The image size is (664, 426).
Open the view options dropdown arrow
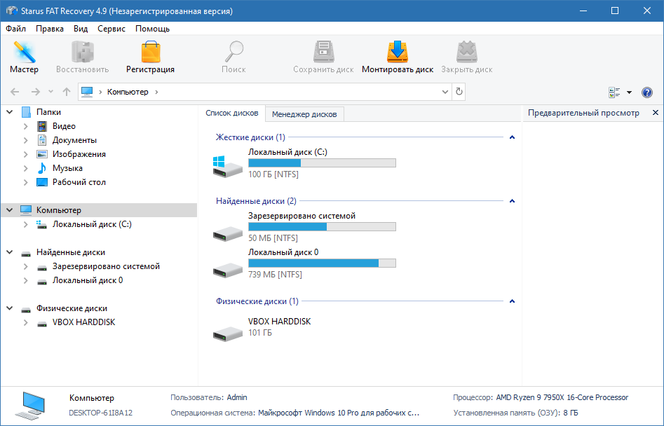click(x=629, y=92)
